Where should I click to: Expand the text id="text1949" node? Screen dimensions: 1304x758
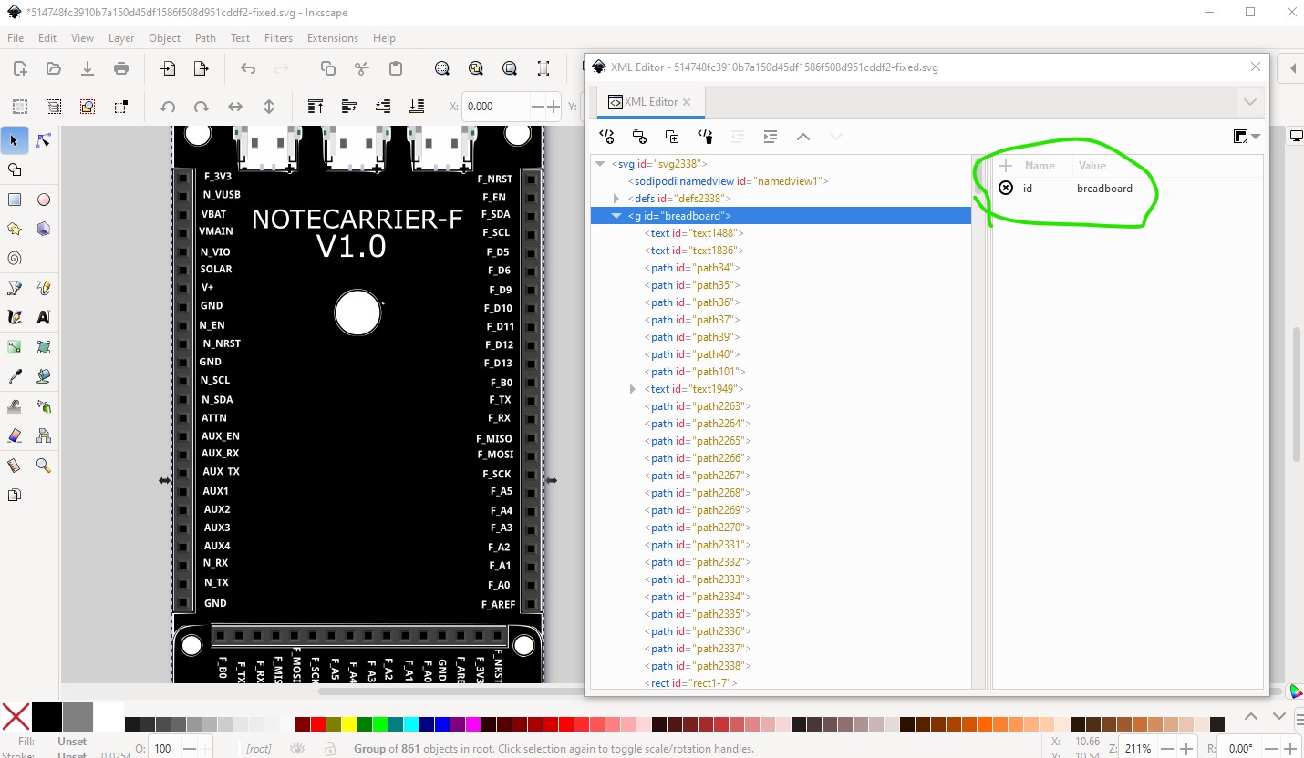click(x=633, y=389)
